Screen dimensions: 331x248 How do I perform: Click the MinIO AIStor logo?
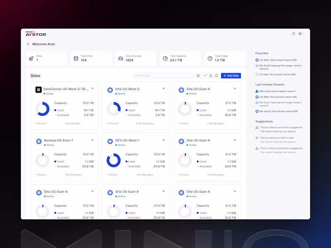coord(36,33)
